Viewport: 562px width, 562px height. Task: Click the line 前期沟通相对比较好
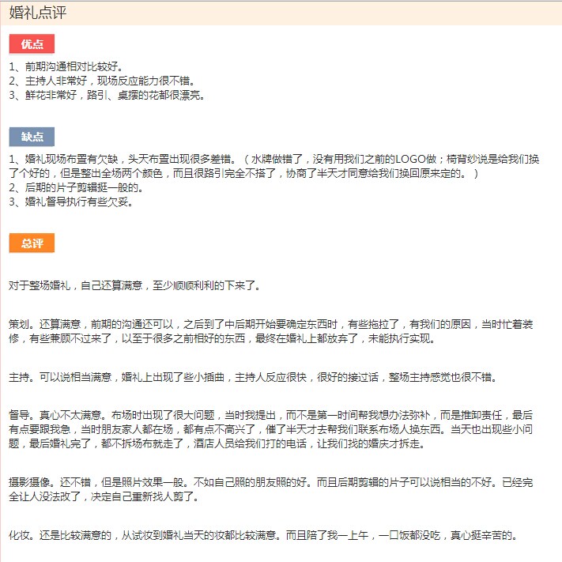coord(66,66)
